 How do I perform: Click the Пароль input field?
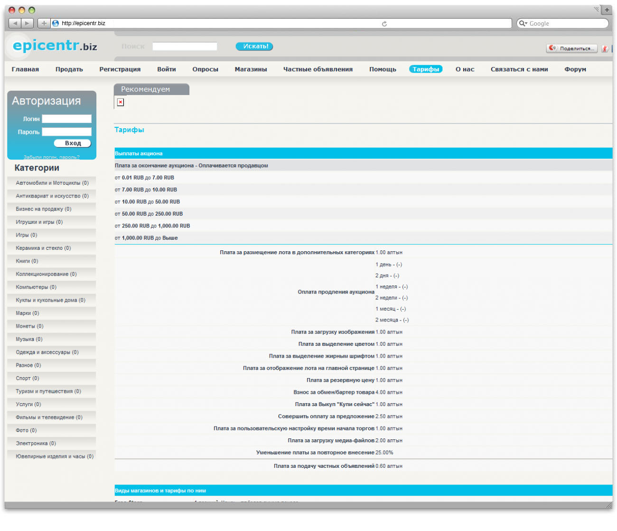pos(66,132)
